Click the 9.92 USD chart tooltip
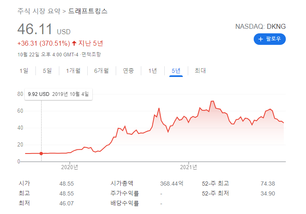This screenshot has width=306, height=214. click(58, 94)
